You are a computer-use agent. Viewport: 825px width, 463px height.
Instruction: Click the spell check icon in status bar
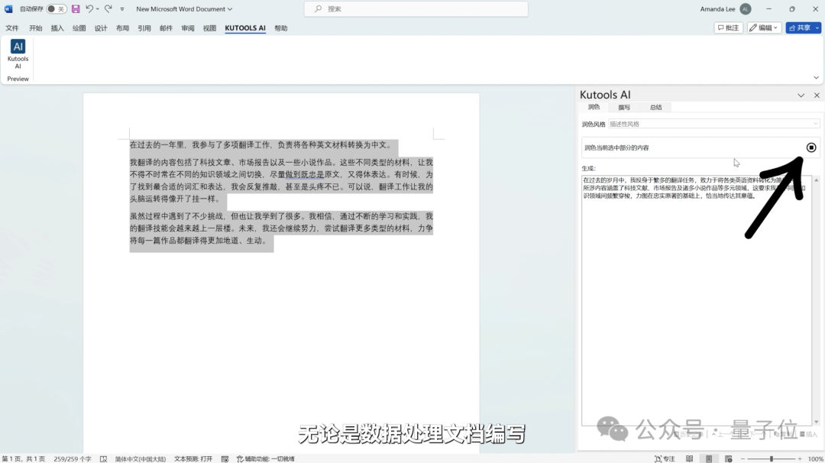103,459
